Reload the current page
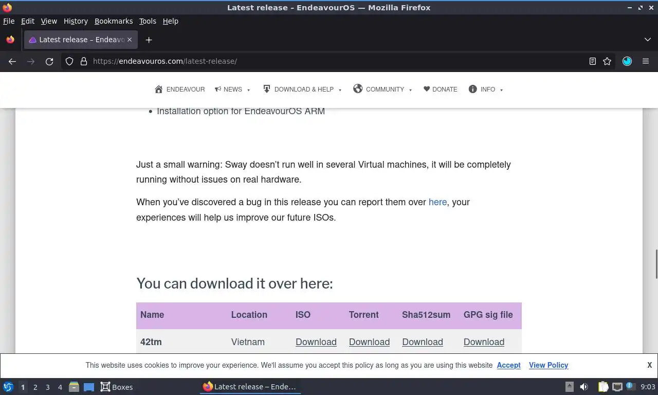The image size is (658, 395). (49, 61)
